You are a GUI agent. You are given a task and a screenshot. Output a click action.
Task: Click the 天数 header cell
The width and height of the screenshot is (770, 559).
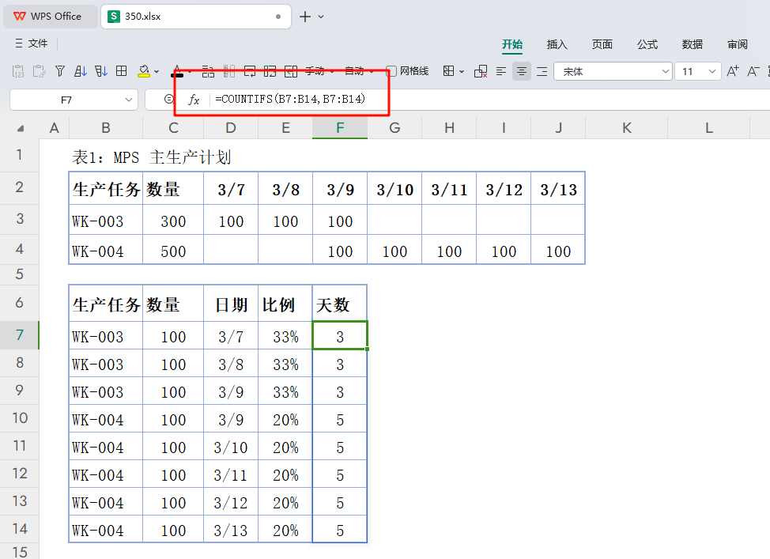point(340,303)
